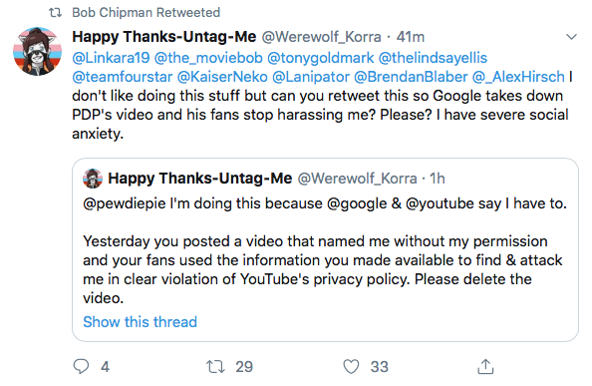Click the @KaiserNeko mention
The width and height of the screenshot is (592, 386).
222,77
